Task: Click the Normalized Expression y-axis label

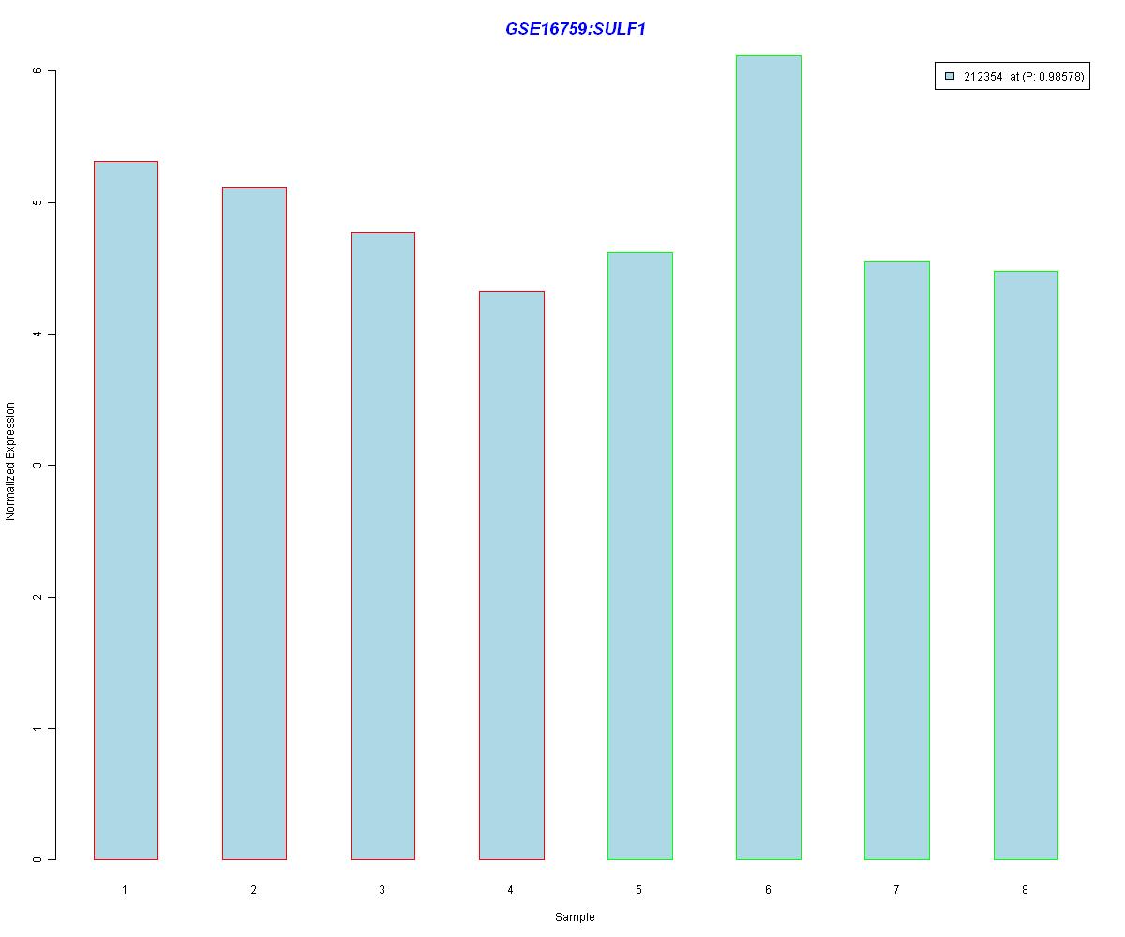Action: (x=10, y=461)
